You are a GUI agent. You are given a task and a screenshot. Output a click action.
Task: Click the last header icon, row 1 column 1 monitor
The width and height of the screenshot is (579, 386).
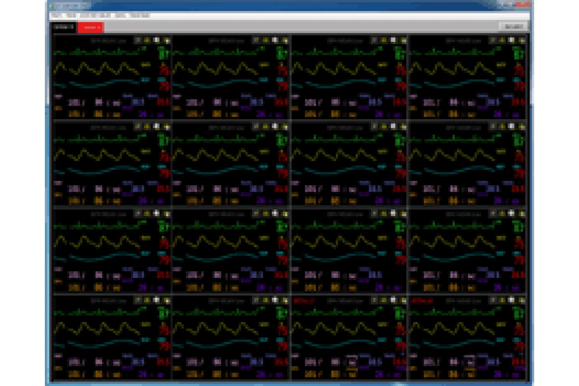[166, 41]
